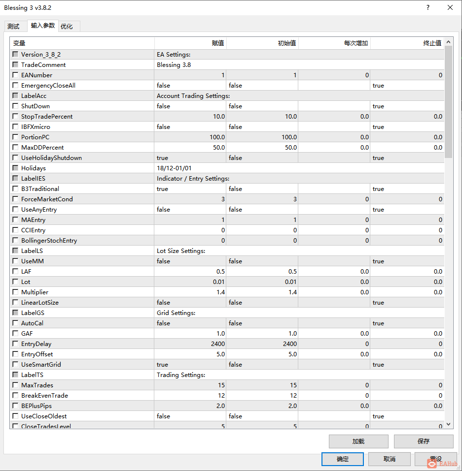Viewport: 462px width, 471px height.
Task: Open the 优化 tab
Action: [x=67, y=27]
